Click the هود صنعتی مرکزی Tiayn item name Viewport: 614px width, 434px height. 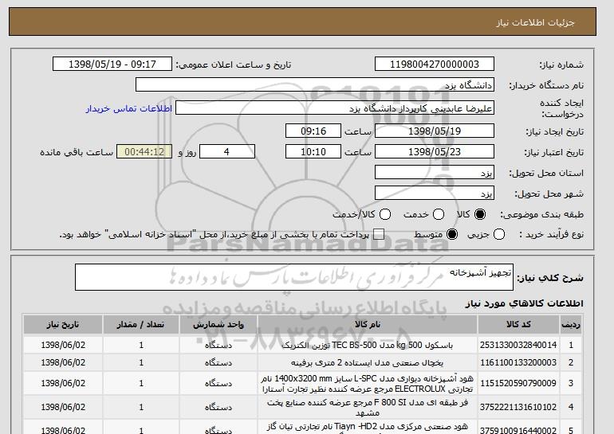(x=368, y=428)
